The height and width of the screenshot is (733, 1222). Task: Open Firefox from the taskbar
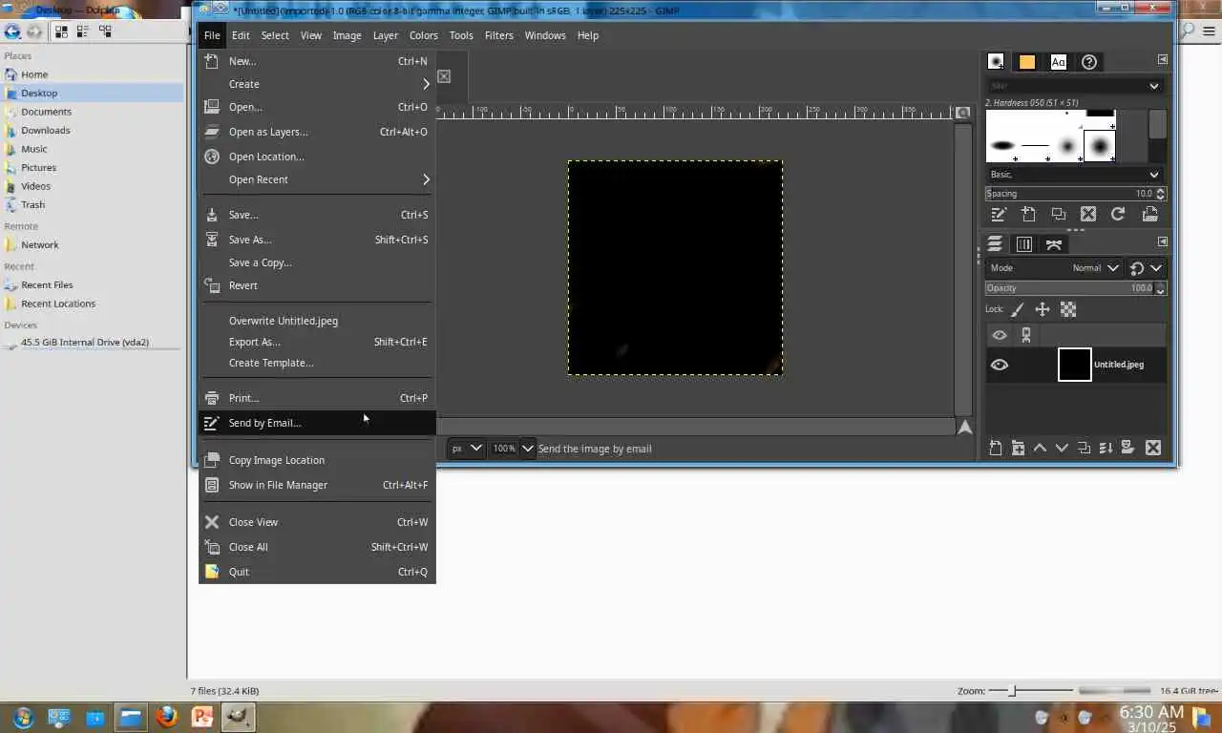tap(166, 717)
